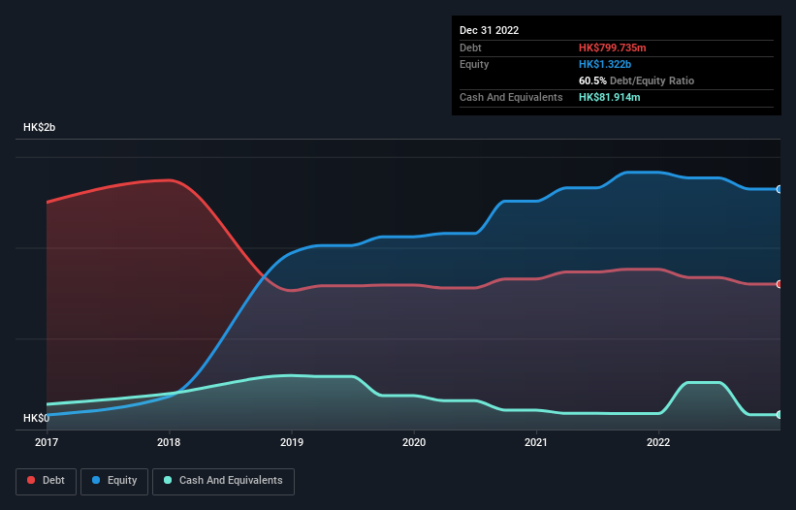Image resolution: width=796 pixels, height=510 pixels.
Task: Click the Dec 31 2022 tooltip date
Action: 489,30
